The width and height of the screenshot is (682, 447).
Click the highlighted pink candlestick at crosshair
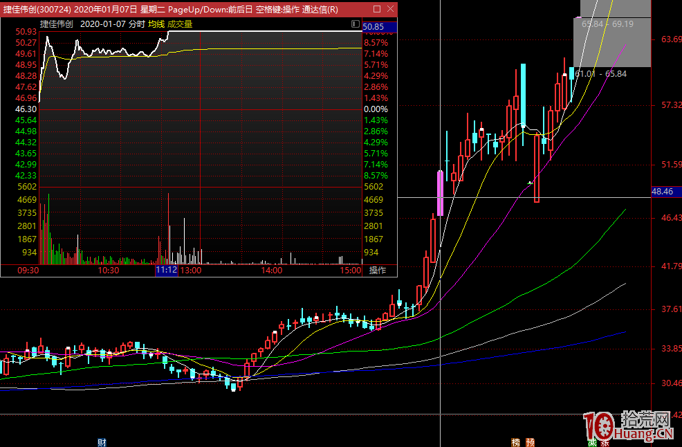pyautogui.click(x=440, y=192)
